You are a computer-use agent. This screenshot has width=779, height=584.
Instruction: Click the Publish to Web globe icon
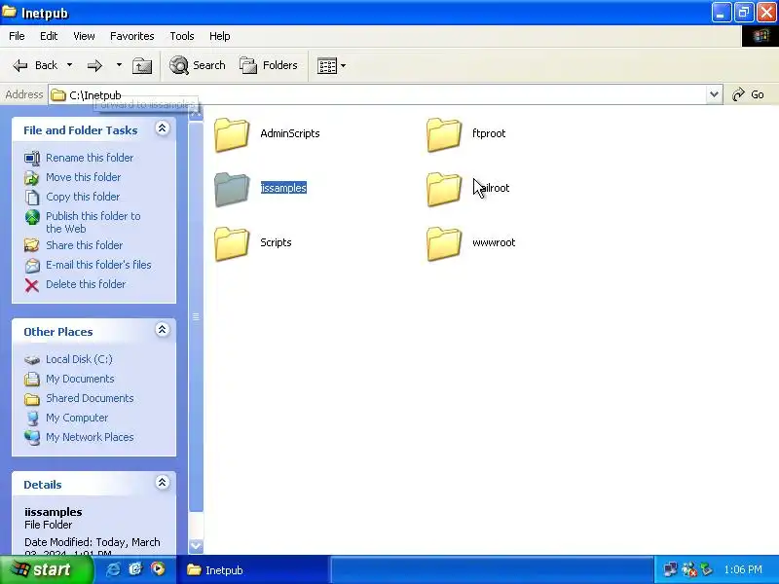point(32,217)
